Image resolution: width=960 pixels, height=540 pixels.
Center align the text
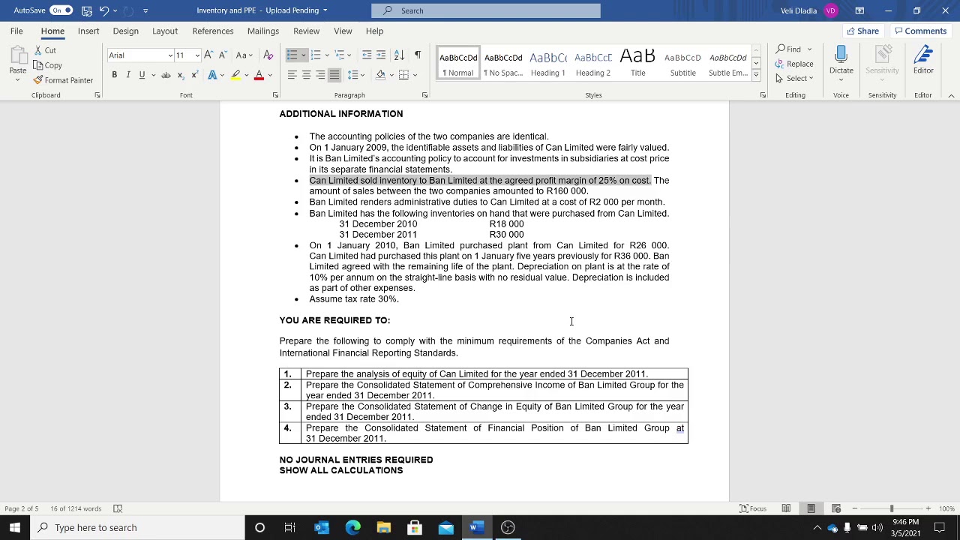coord(306,75)
